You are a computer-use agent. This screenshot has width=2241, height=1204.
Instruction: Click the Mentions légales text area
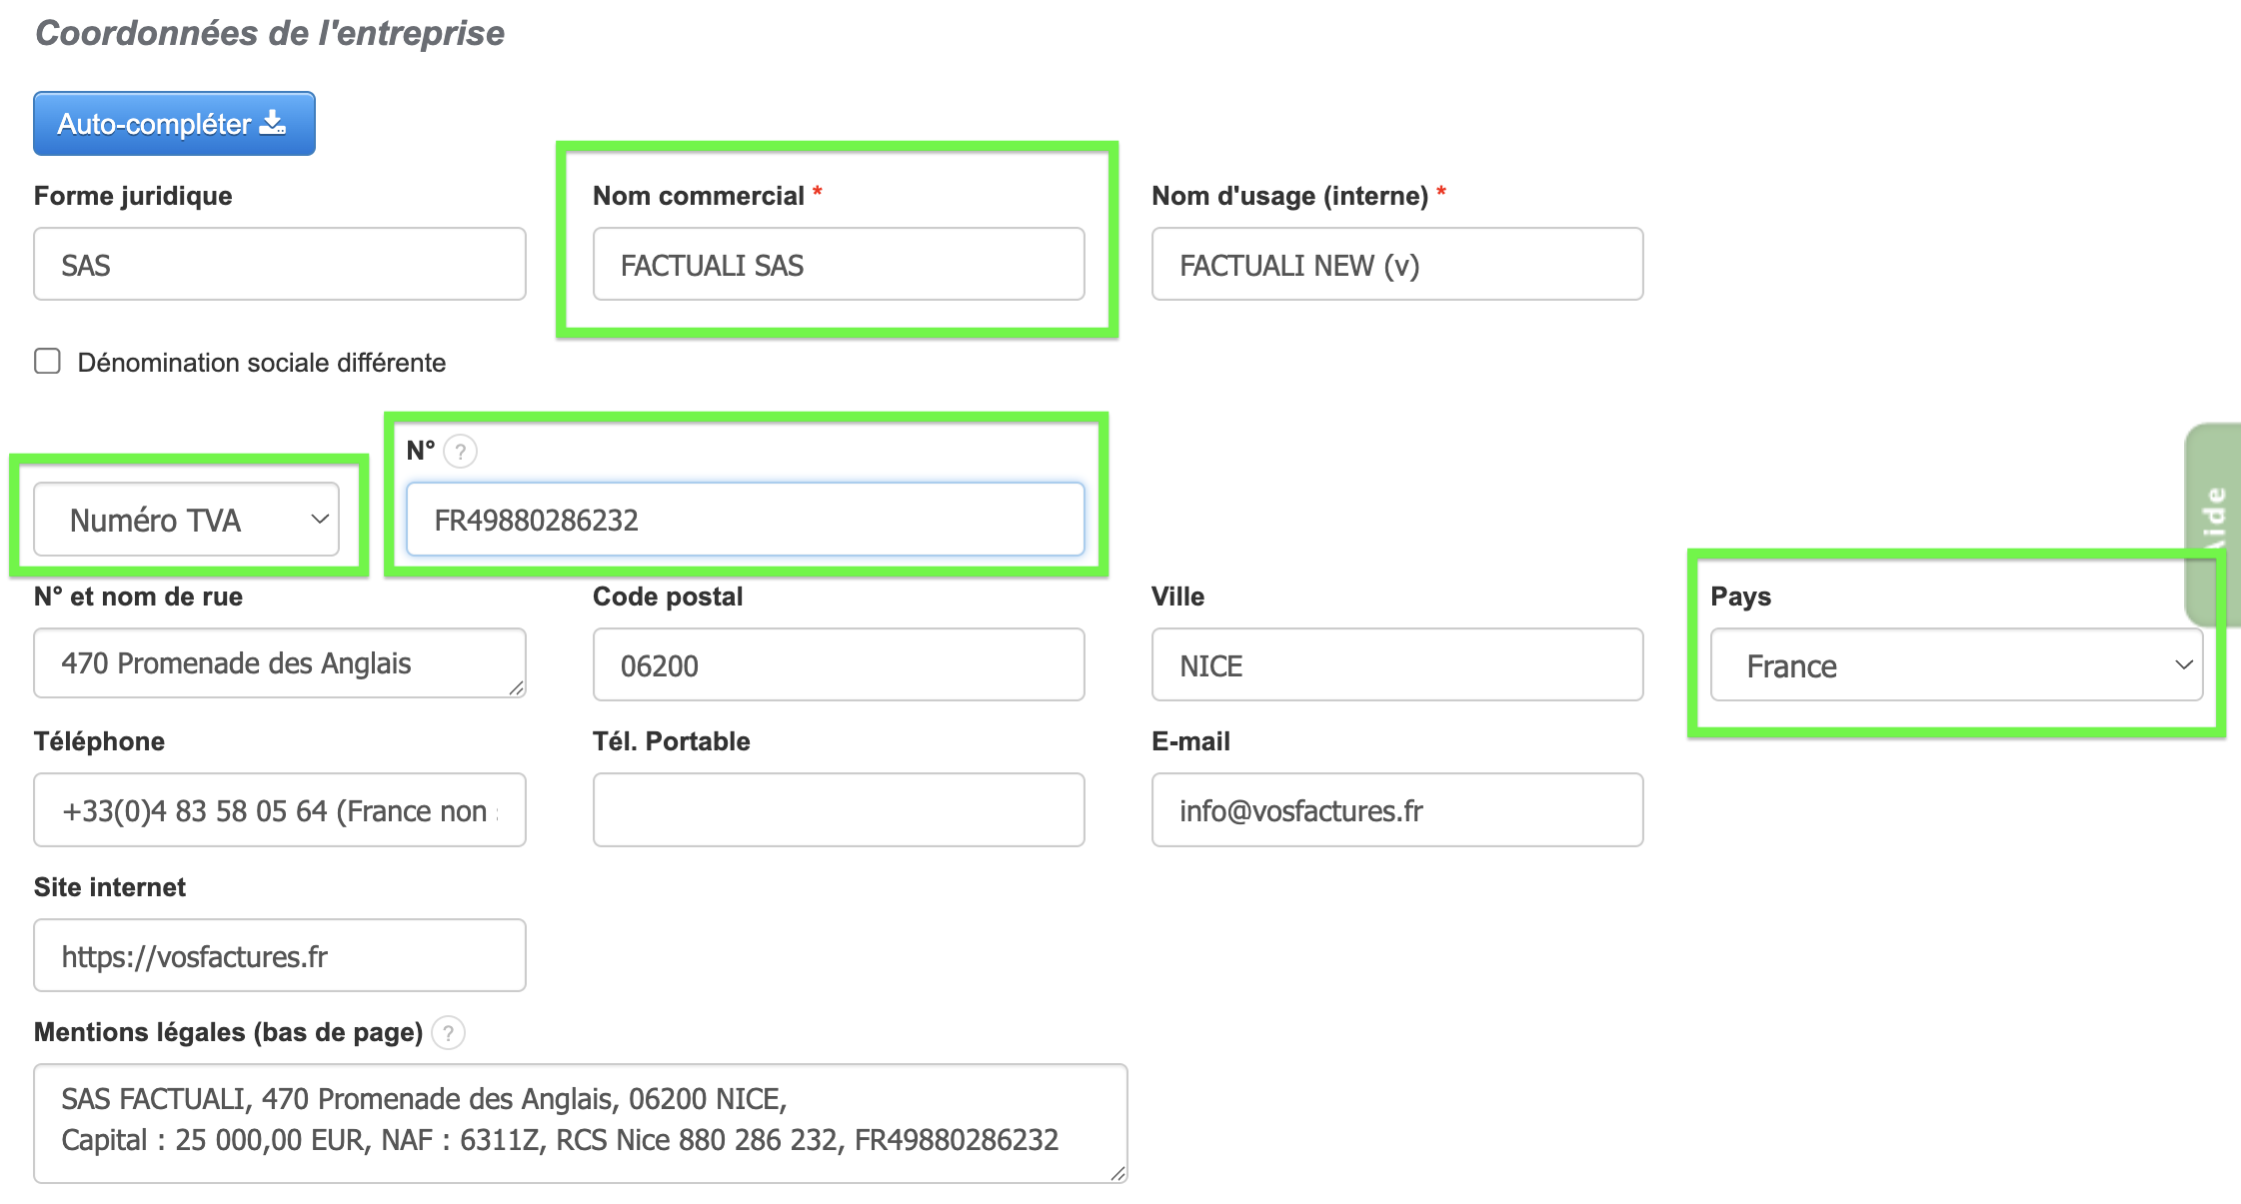coord(580,1121)
